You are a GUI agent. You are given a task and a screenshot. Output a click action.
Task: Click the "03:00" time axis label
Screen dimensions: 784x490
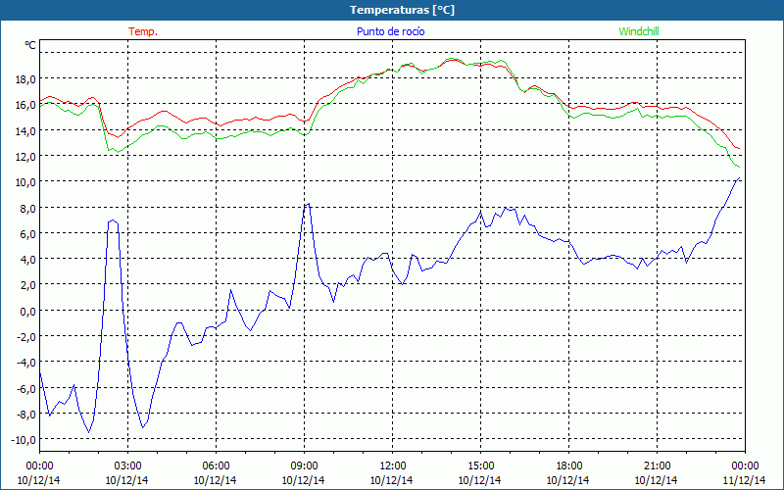[127, 466]
